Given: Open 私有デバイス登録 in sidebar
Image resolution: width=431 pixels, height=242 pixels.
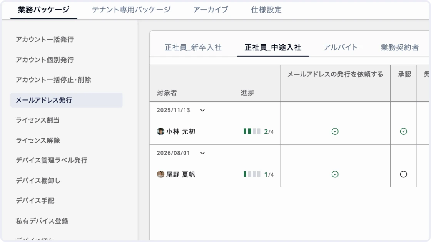Looking at the screenshot, I should 42,221.
